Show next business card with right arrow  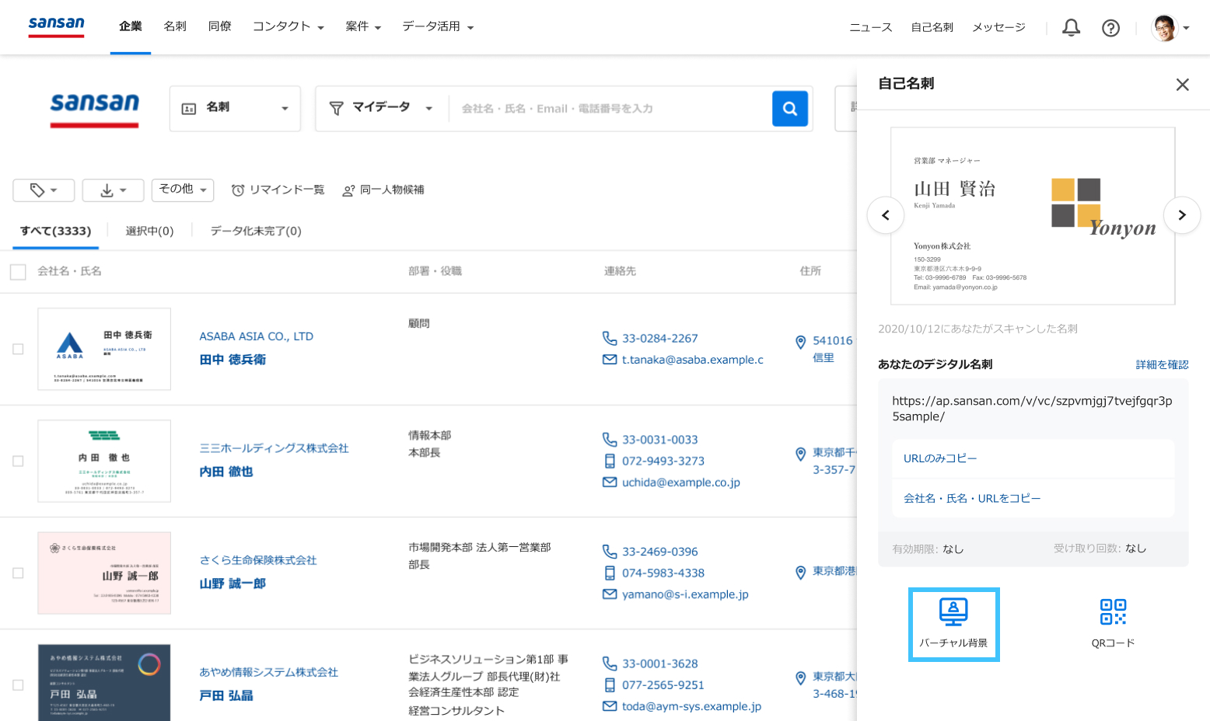point(1182,215)
